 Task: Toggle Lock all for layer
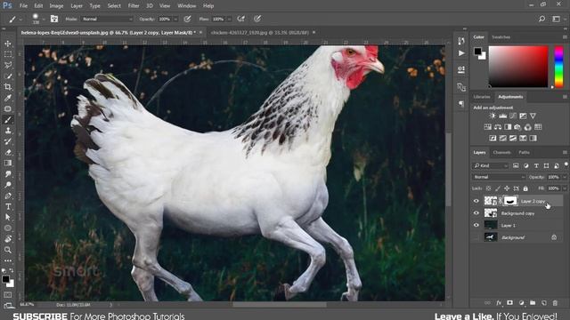[x=525, y=188]
